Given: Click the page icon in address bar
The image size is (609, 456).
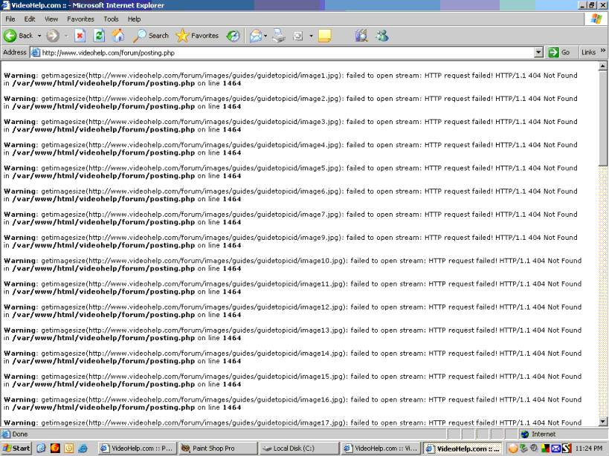Looking at the screenshot, I should 36,52.
